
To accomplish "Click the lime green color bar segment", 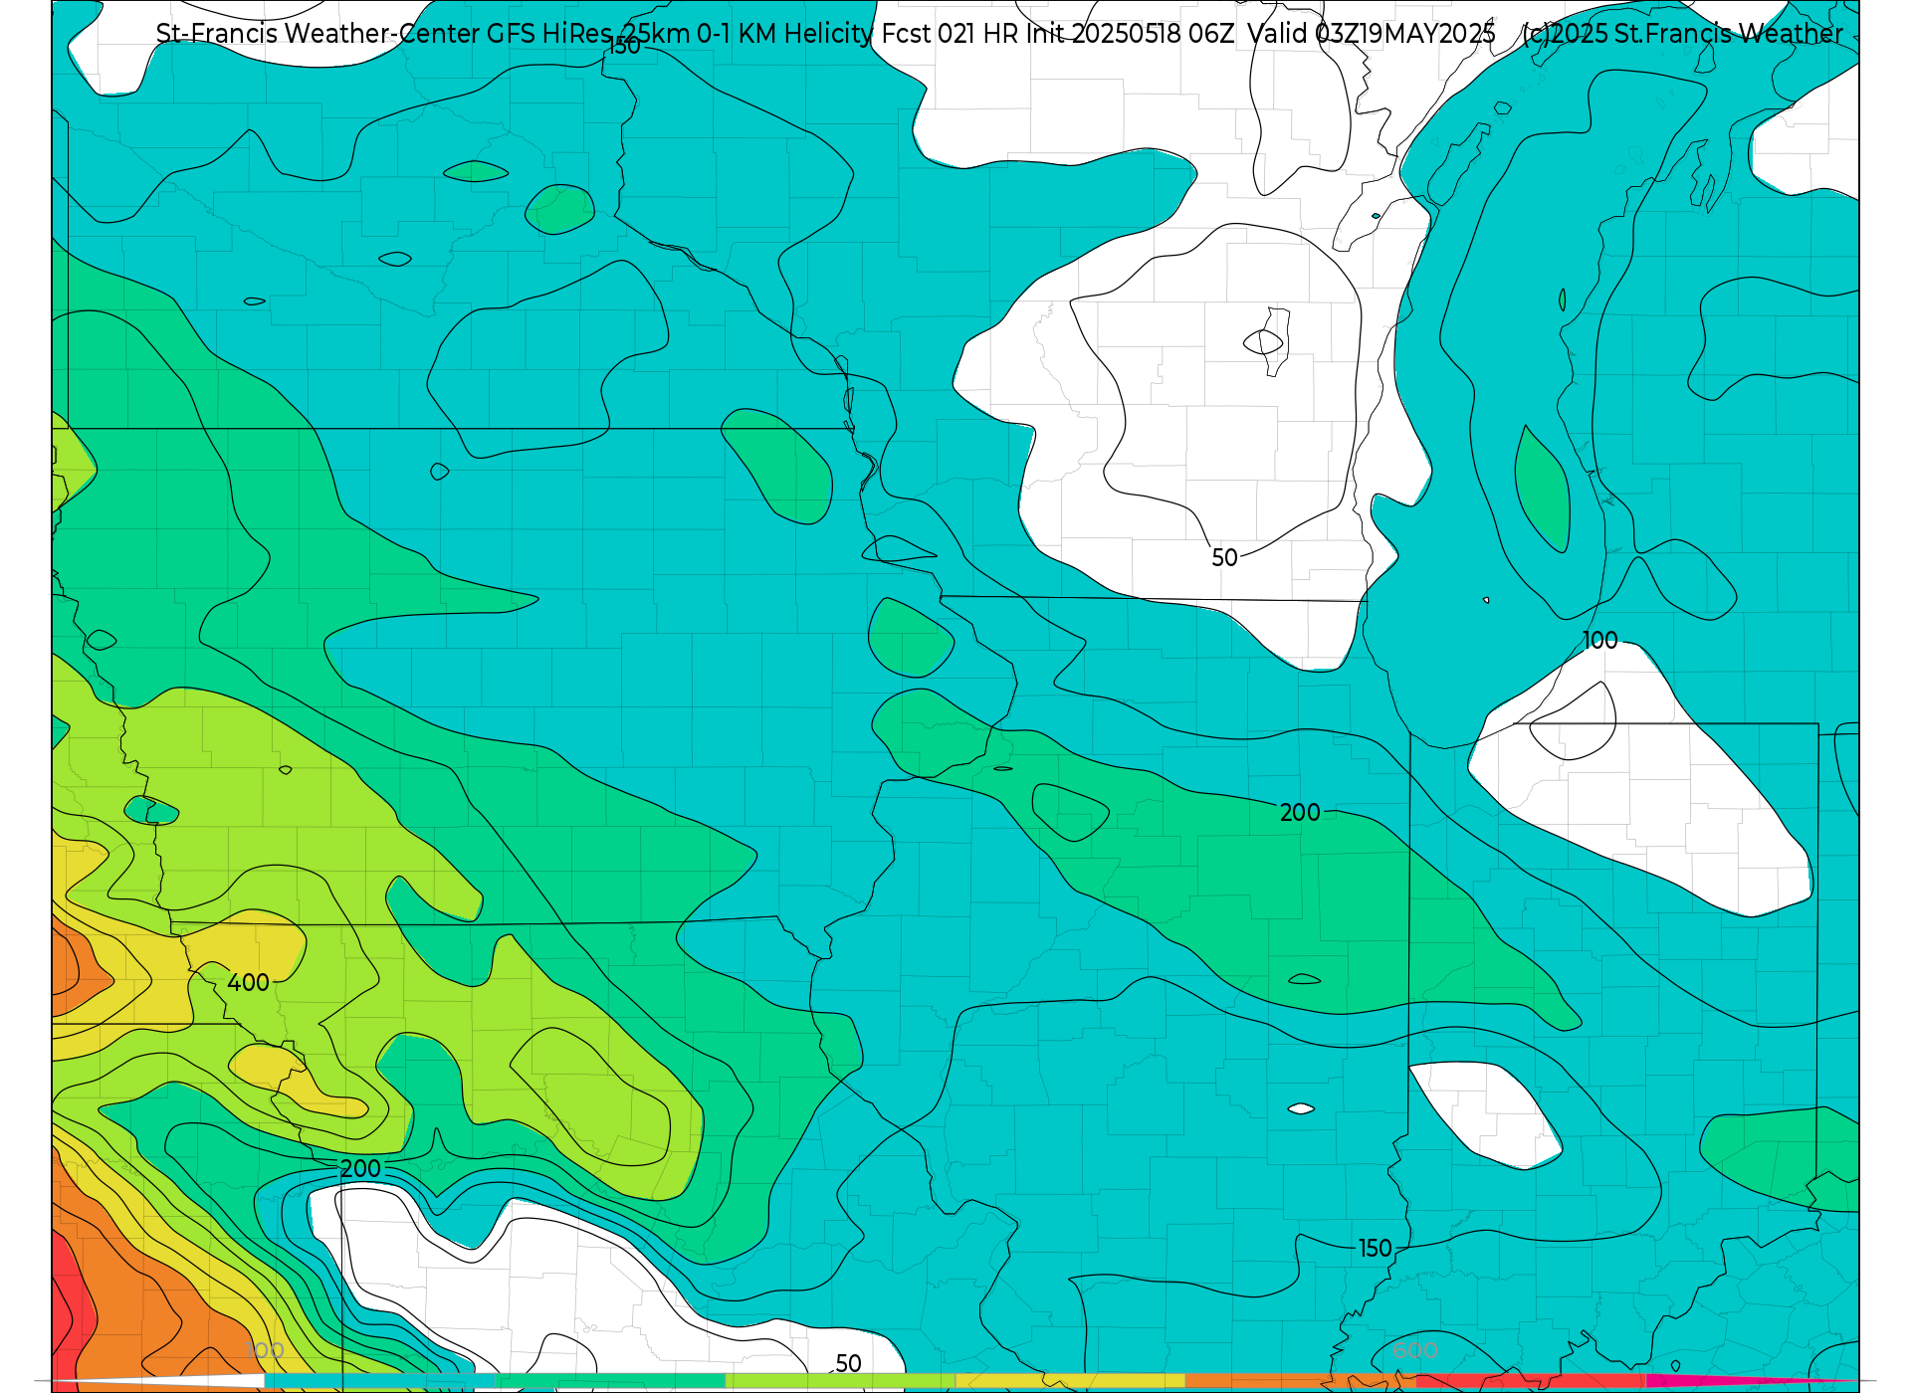I will point(840,1381).
